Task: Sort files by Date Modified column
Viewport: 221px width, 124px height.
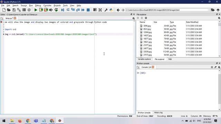Action: (192, 22)
